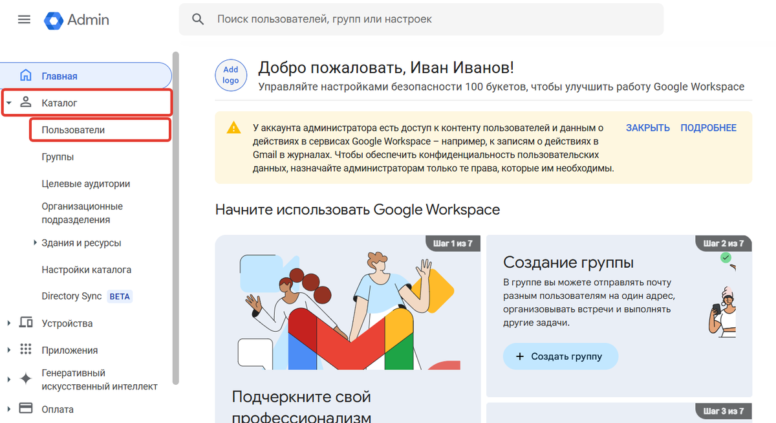Open Главная in the sidebar

pyautogui.click(x=85, y=76)
